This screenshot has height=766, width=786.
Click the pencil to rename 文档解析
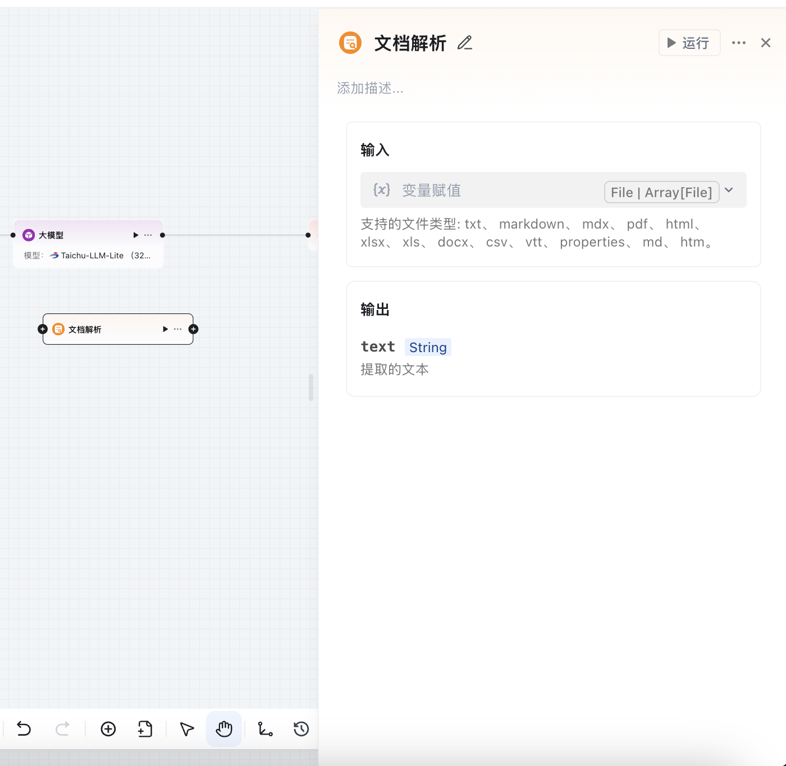tap(464, 42)
